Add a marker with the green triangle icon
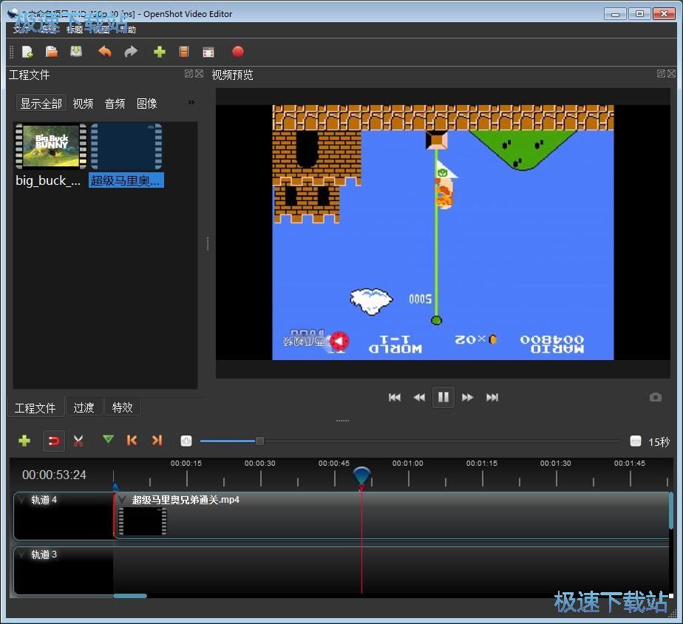The width and height of the screenshot is (683, 624). (108, 440)
